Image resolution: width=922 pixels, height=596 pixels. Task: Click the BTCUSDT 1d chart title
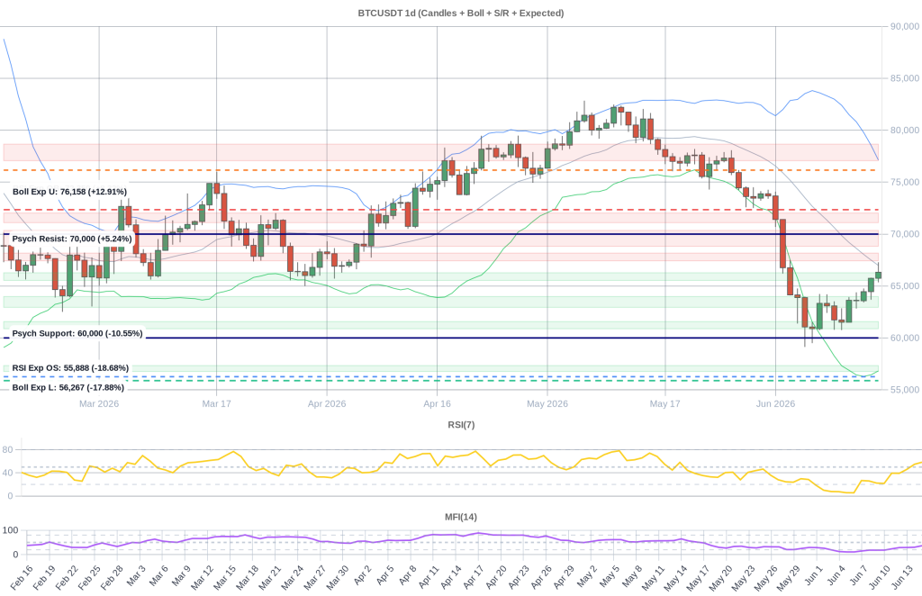[460, 13]
